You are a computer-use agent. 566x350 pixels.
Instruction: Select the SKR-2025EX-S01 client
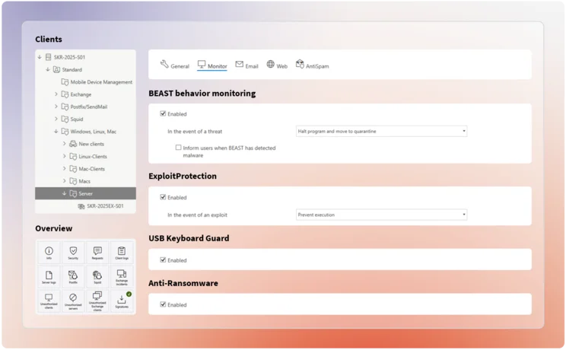[x=105, y=206]
